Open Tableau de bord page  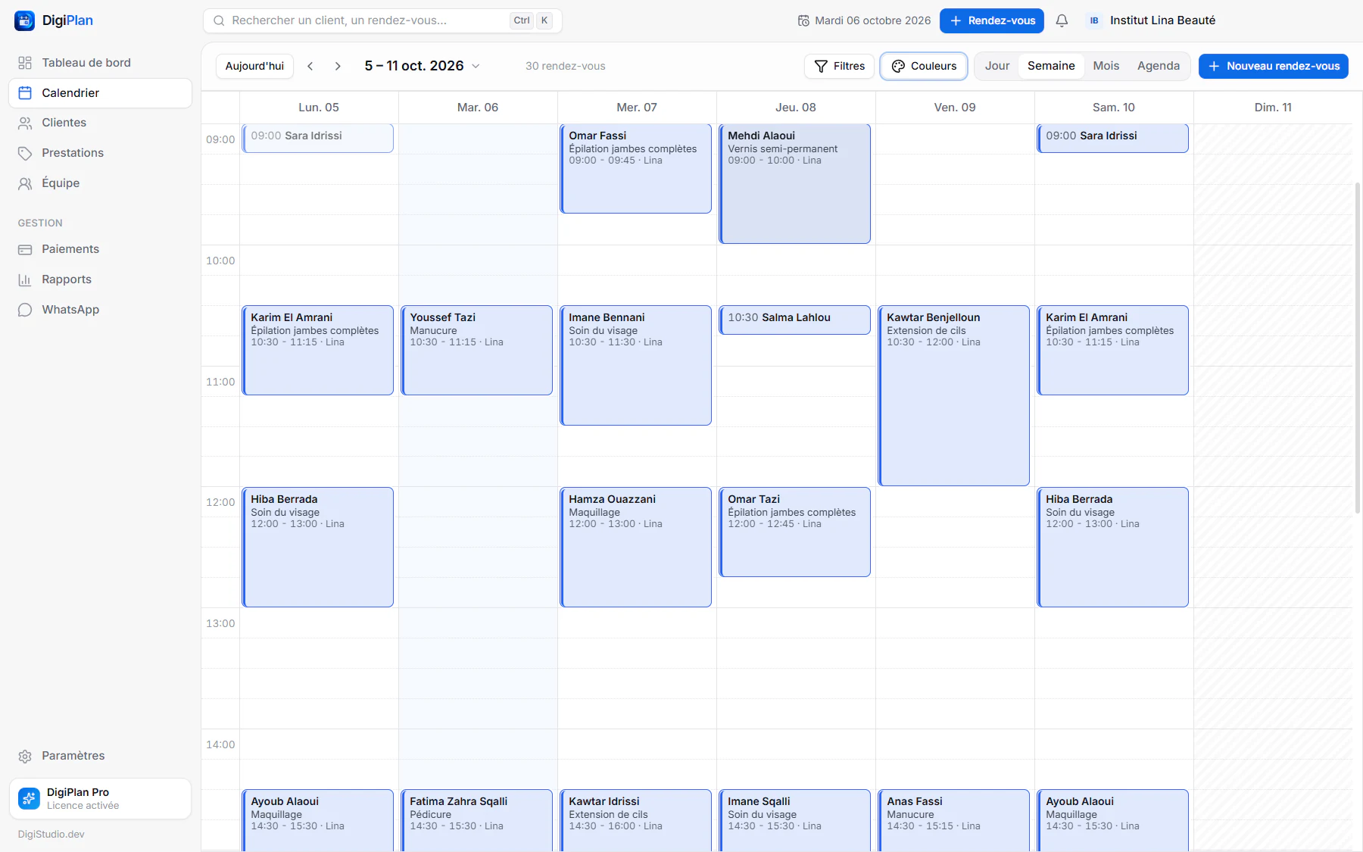(100, 63)
